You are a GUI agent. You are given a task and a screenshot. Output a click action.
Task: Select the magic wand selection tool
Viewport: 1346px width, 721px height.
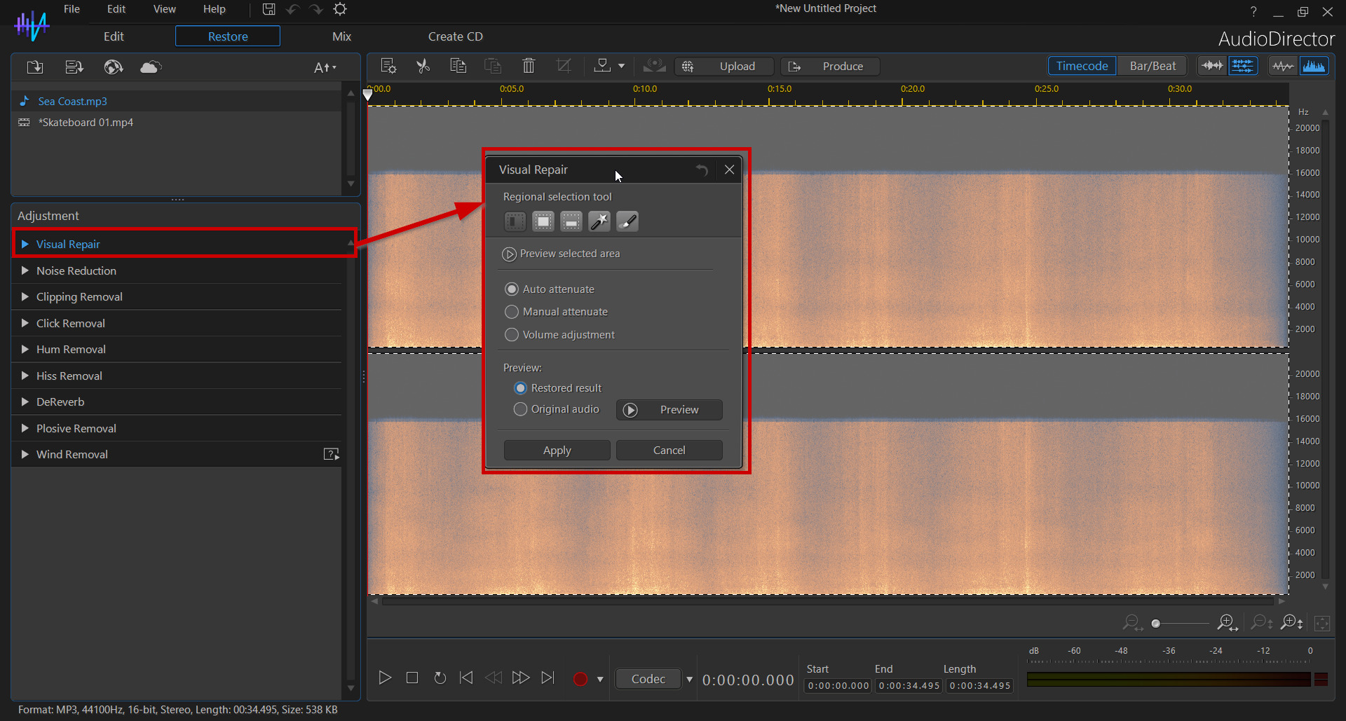[x=599, y=221]
